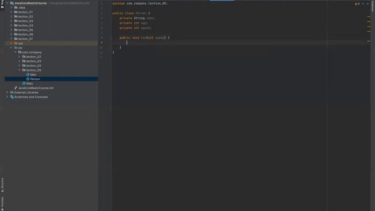This screenshot has height=211, width=375.
Task: Click the 'private int speed' field line
Action: pyautogui.click(x=135, y=28)
